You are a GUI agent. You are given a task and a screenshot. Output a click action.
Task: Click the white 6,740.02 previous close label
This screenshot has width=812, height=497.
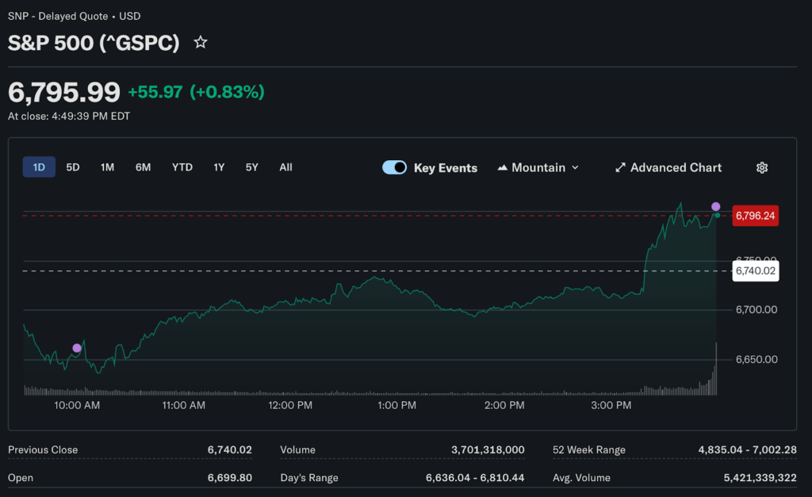(x=756, y=271)
